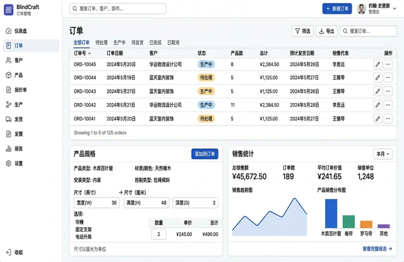The width and height of the screenshot is (404, 262).
Task: Open the 仪表盘 dashboard sidebar item
Action: [x=31, y=31]
